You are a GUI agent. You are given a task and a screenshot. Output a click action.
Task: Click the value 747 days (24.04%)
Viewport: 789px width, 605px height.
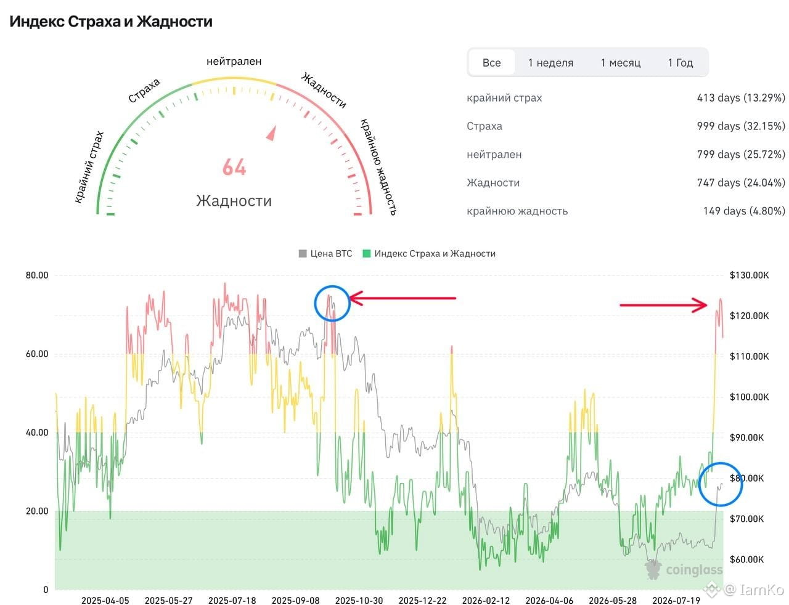pos(741,183)
